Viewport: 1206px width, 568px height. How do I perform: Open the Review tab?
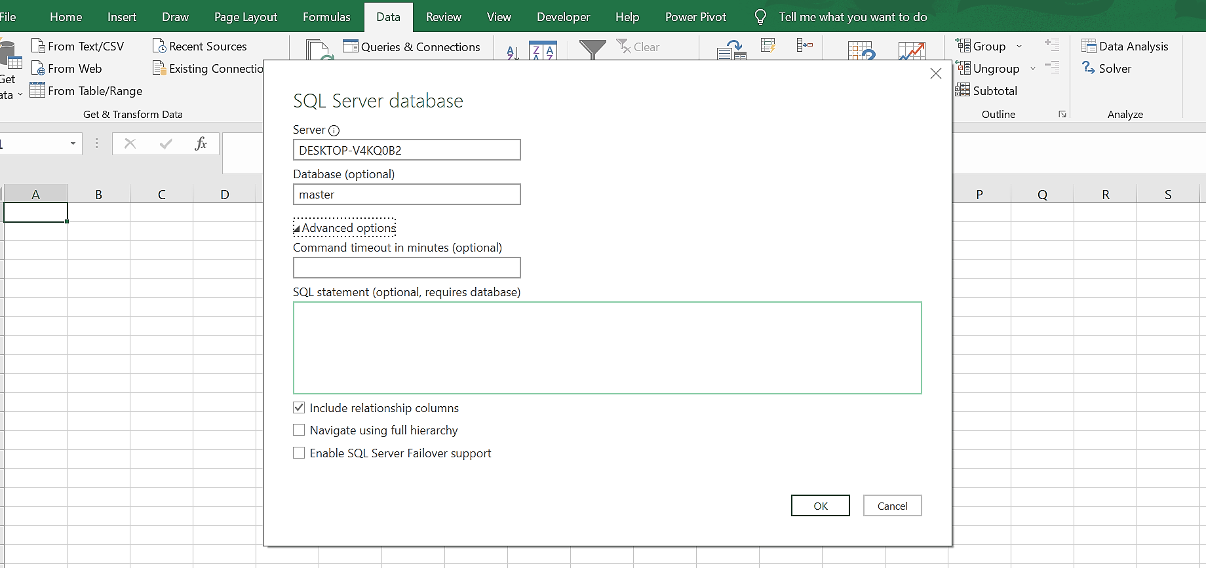pyautogui.click(x=444, y=17)
